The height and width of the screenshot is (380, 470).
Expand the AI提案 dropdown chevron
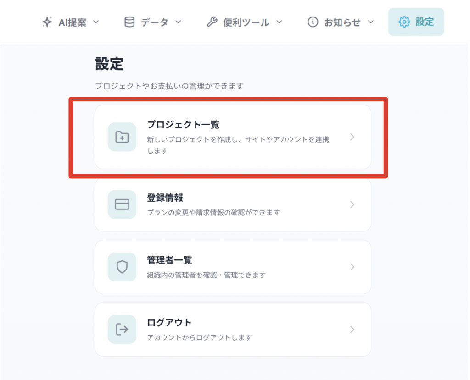pos(96,22)
